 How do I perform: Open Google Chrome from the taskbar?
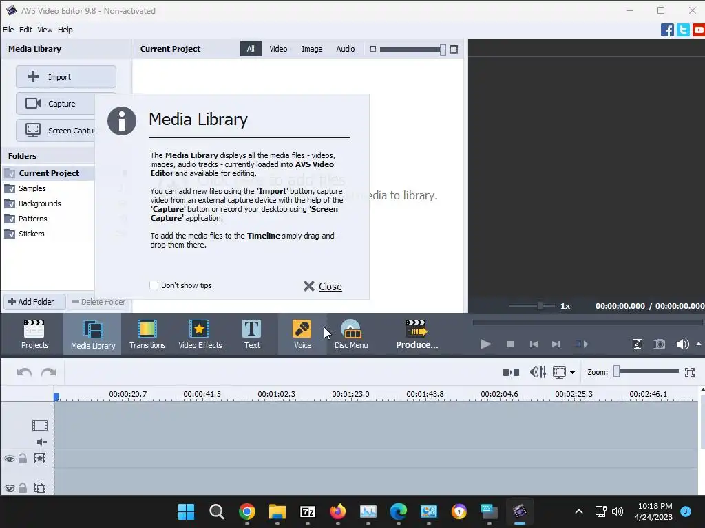[x=247, y=511]
